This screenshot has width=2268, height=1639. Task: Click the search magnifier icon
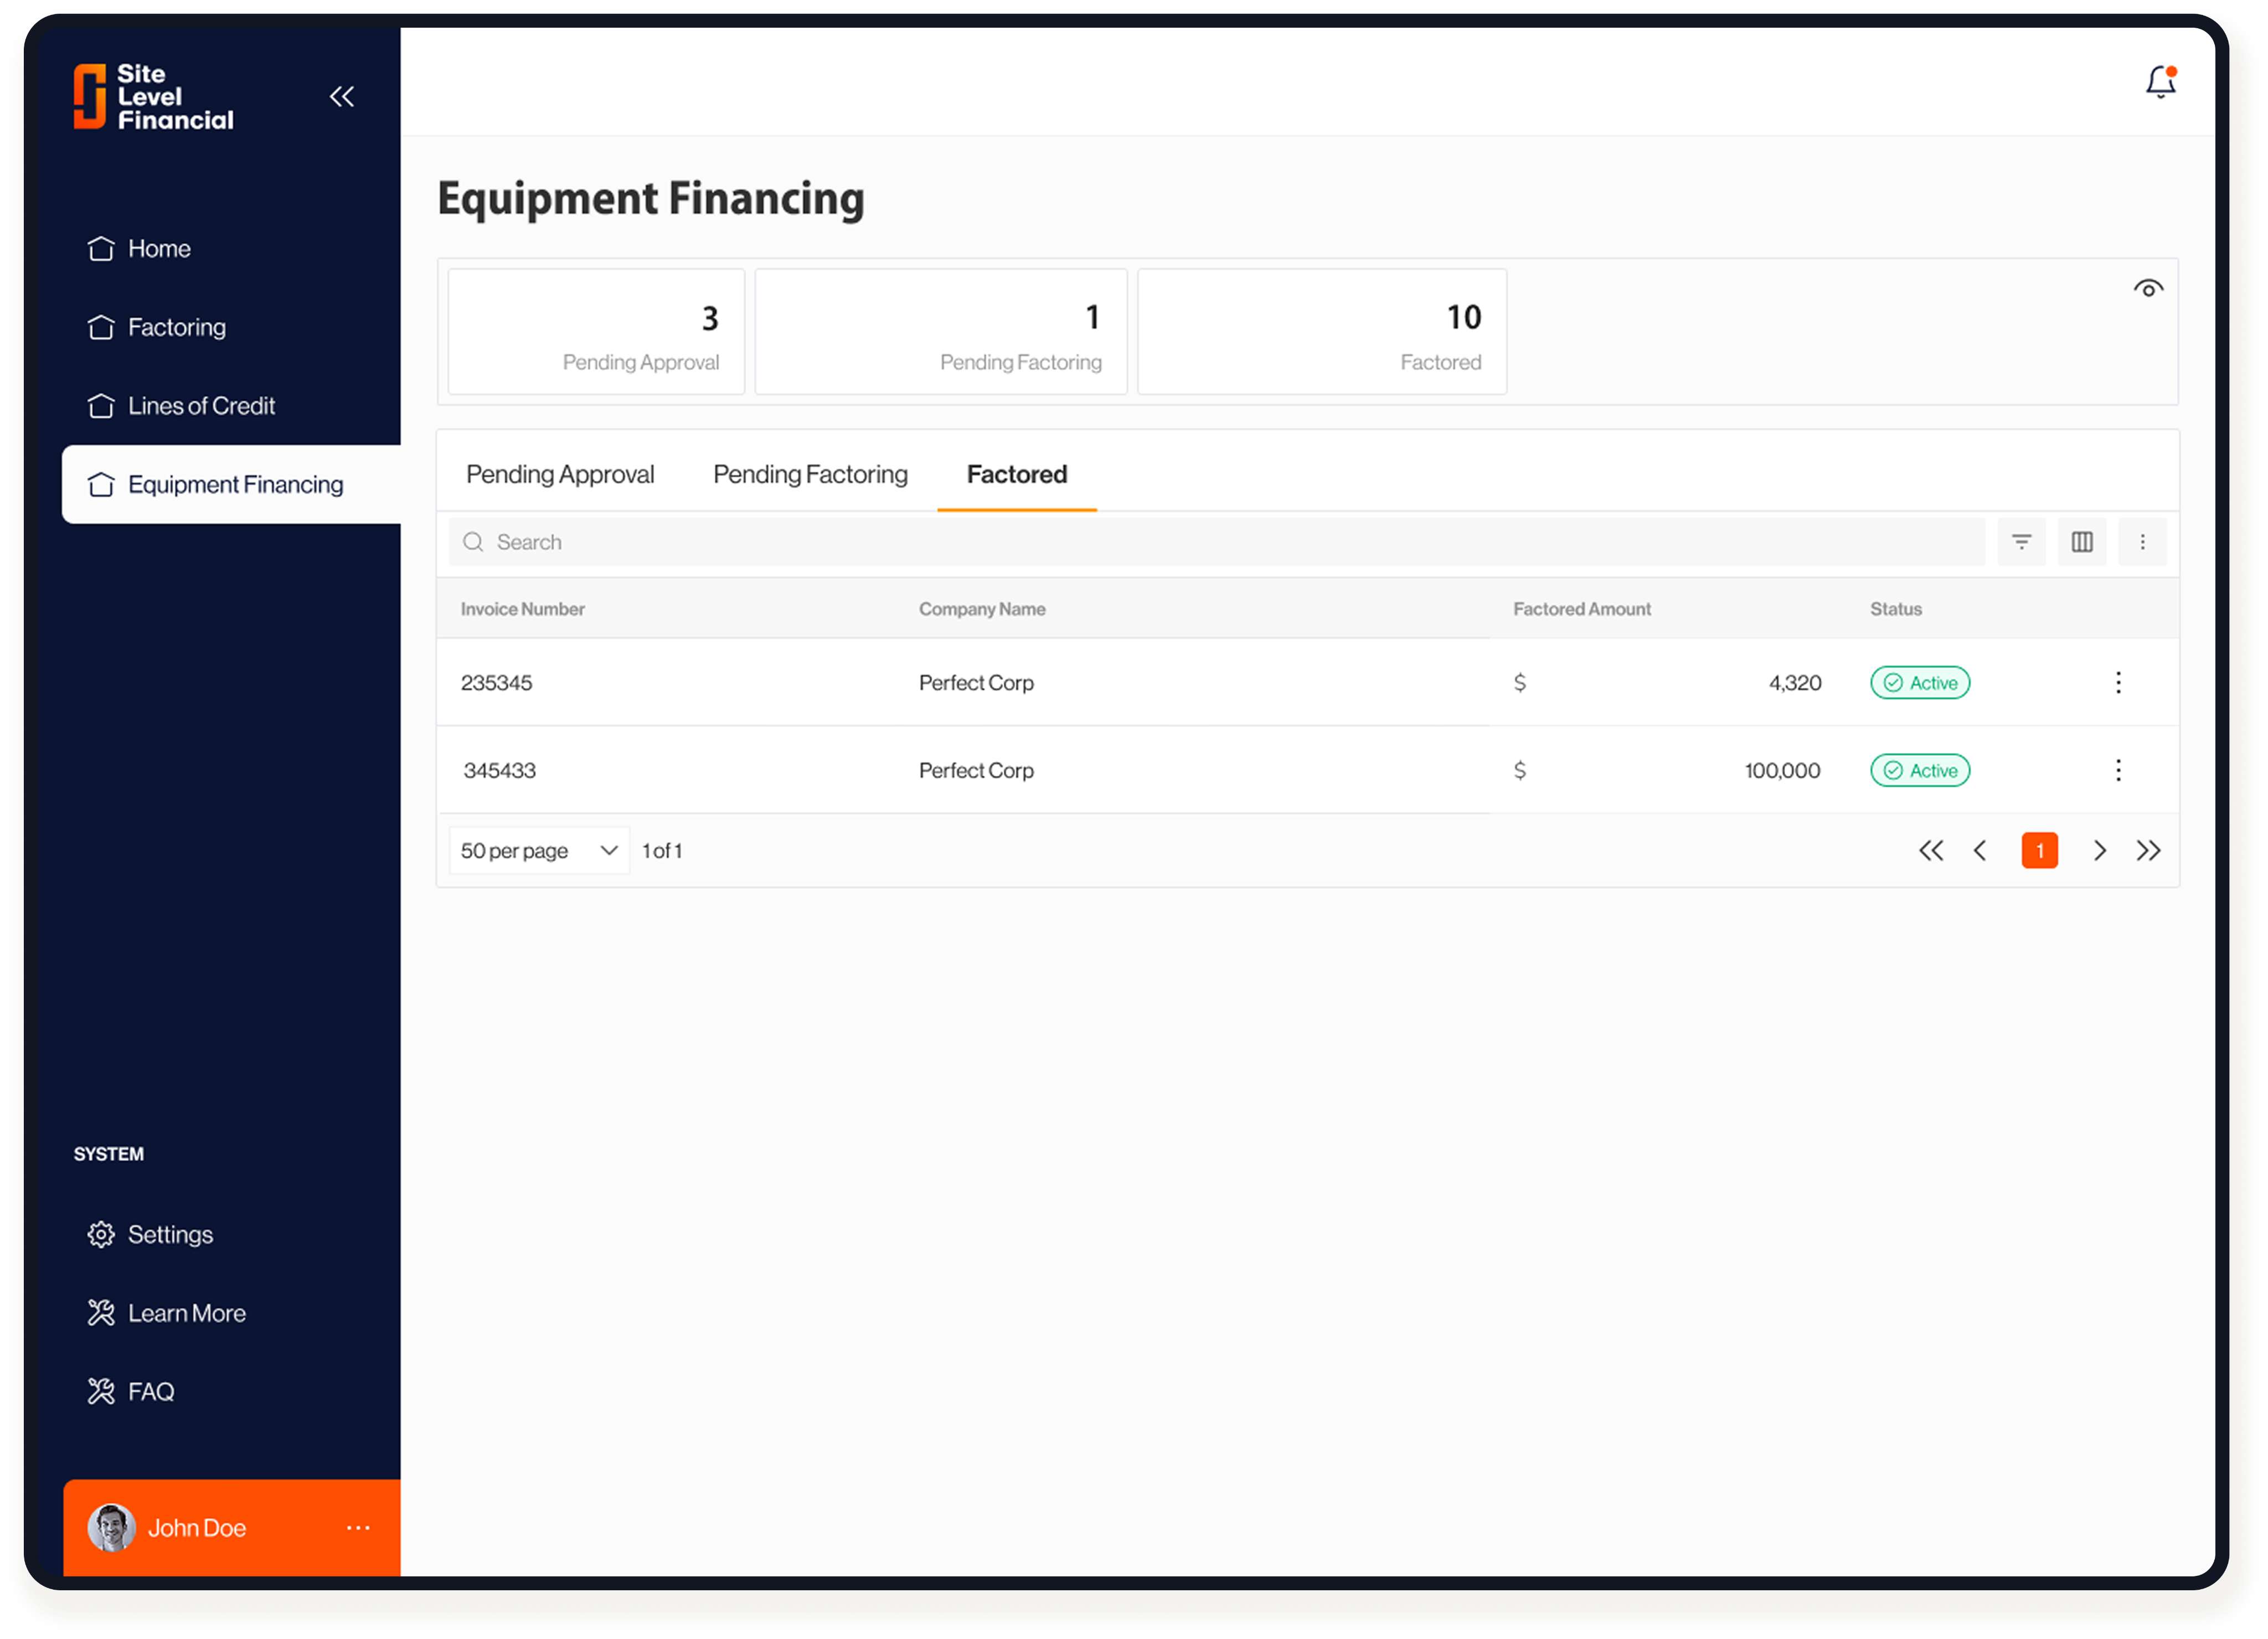point(473,541)
